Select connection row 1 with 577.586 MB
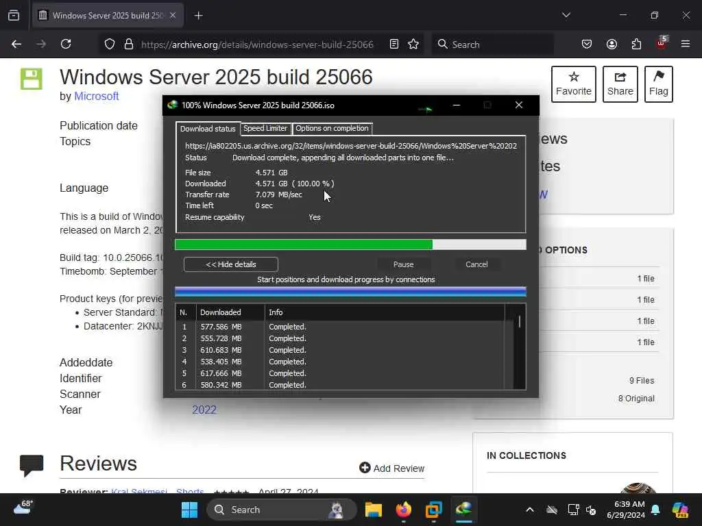Image resolution: width=702 pixels, height=526 pixels. tap(340, 327)
